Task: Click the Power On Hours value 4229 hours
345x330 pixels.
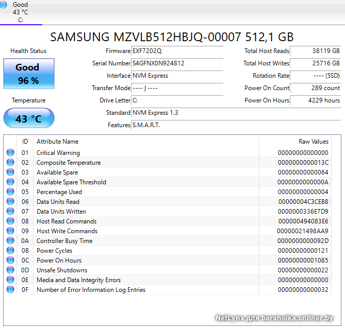Action: point(315,100)
